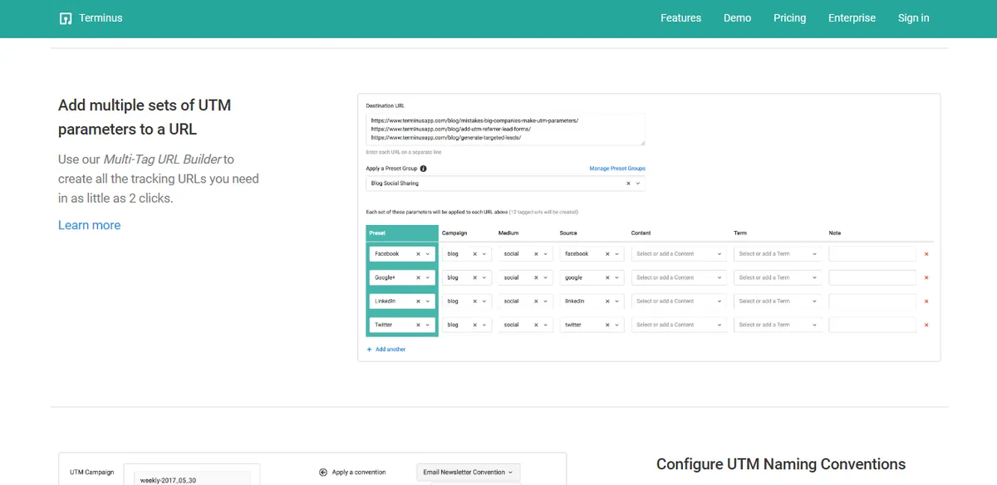Click the arrow icon beside Apply a convention
Viewport: 997px width, 485px height.
323,473
